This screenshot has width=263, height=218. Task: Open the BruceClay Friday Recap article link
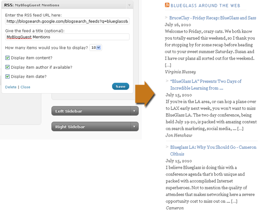point(213,18)
